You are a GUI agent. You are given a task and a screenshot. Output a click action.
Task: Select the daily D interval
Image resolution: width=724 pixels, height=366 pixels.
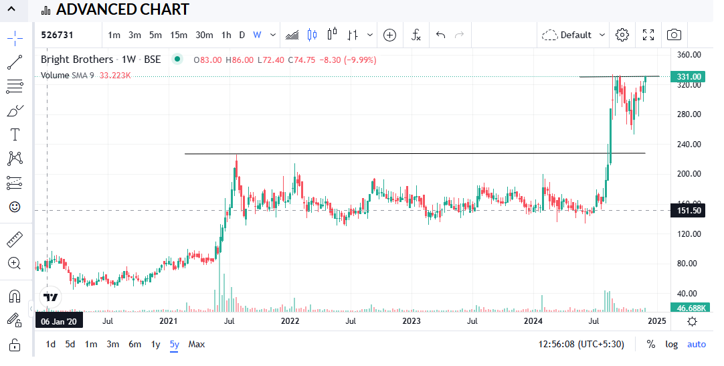coord(242,35)
